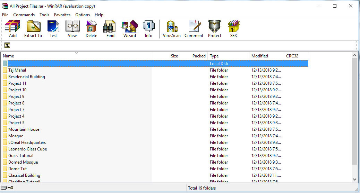Add an archive Comment

194,29
